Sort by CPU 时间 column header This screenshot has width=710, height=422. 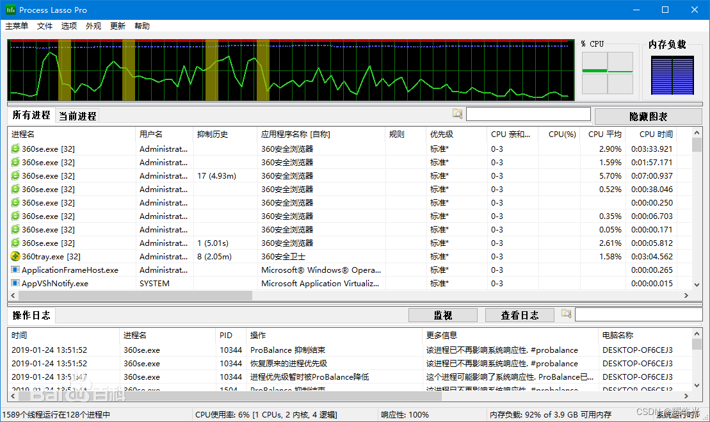(x=651, y=134)
